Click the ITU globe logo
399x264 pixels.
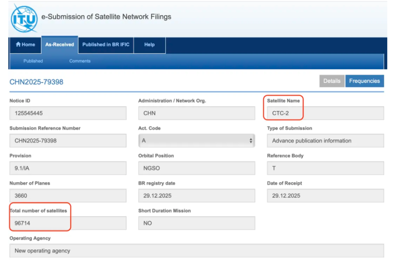[24, 18]
